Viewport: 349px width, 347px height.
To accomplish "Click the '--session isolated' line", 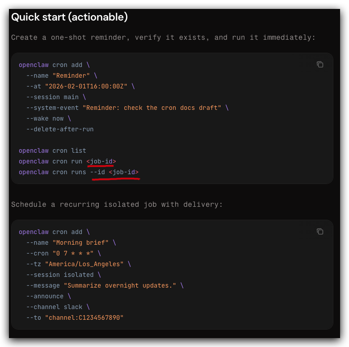I will pos(63,275).
